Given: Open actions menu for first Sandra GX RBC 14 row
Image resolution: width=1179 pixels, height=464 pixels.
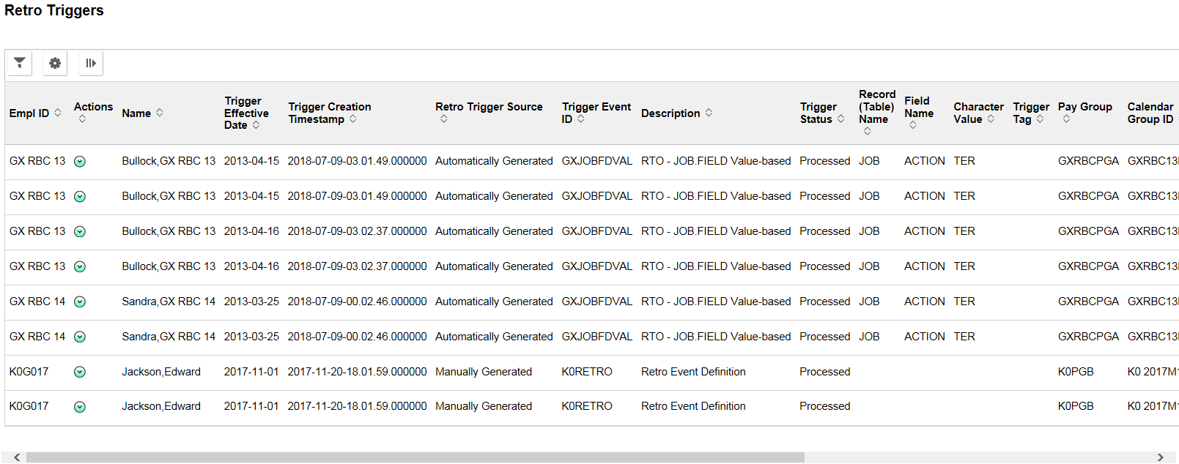Looking at the screenshot, I should tap(80, 302).
